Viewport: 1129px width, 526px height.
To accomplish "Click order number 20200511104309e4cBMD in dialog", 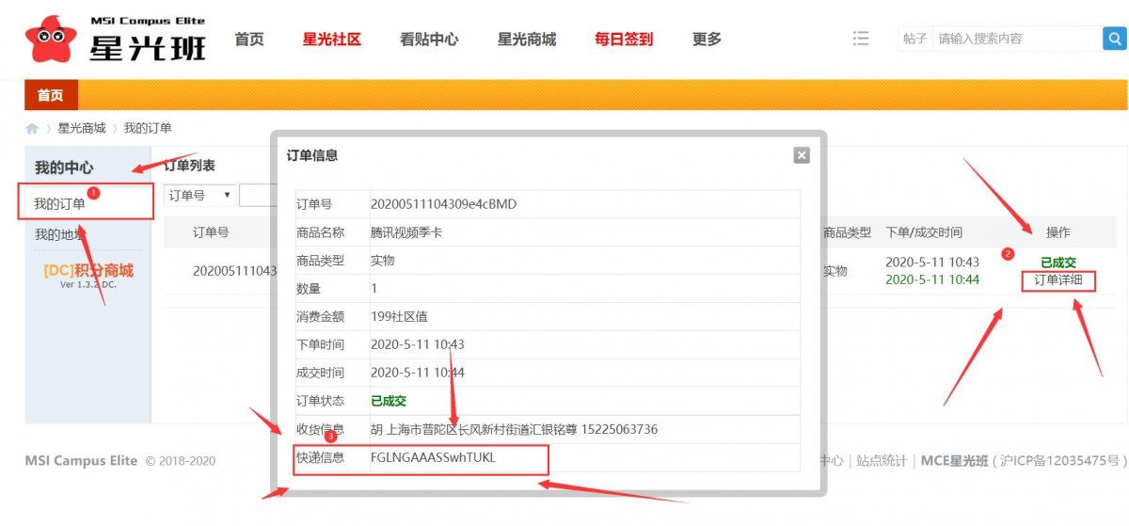I will tap(443, 204).
